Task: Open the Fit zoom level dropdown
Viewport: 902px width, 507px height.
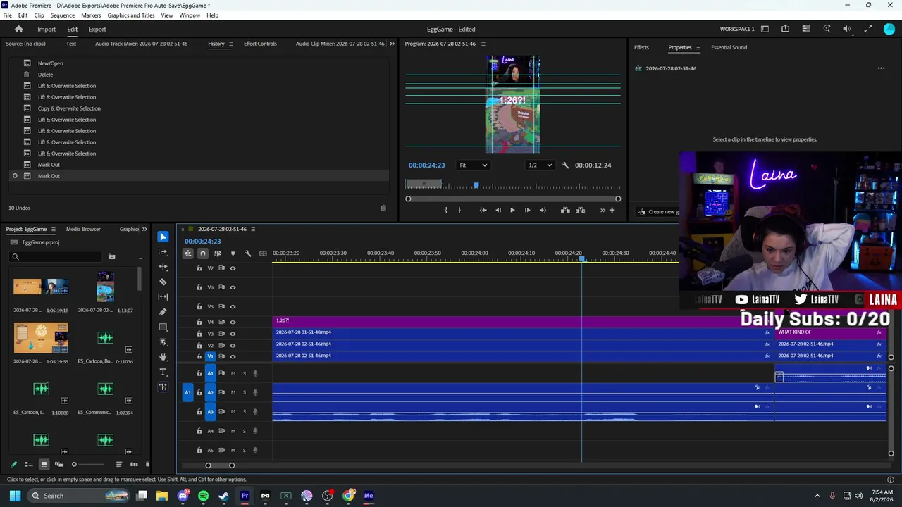Action: (473, 165)
